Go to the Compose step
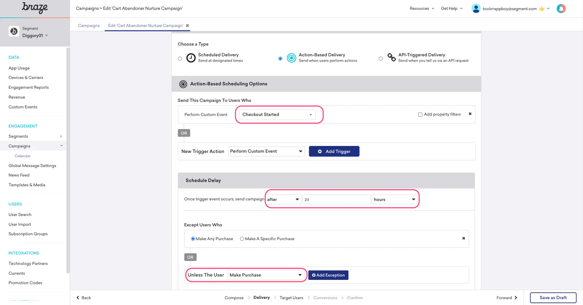Viewport: 583px width, 305px height. coord(234,298)
